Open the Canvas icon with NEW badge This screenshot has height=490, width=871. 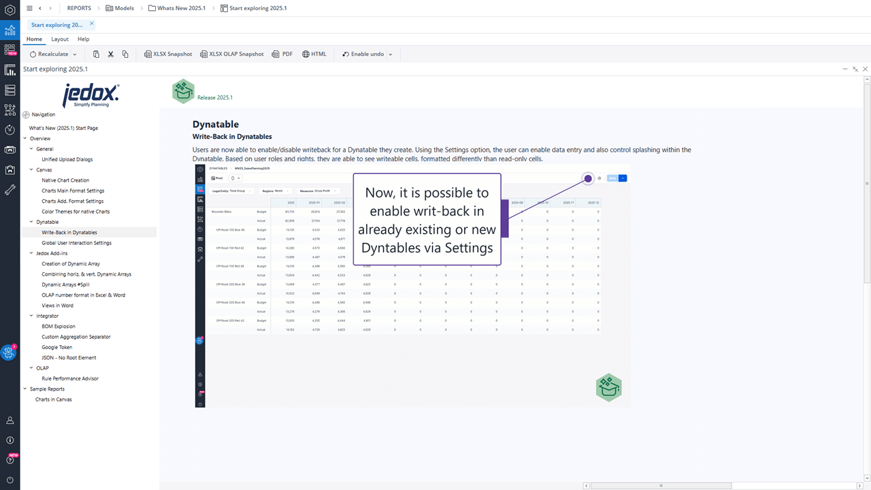pyautogui.click(x=10, y=50)
